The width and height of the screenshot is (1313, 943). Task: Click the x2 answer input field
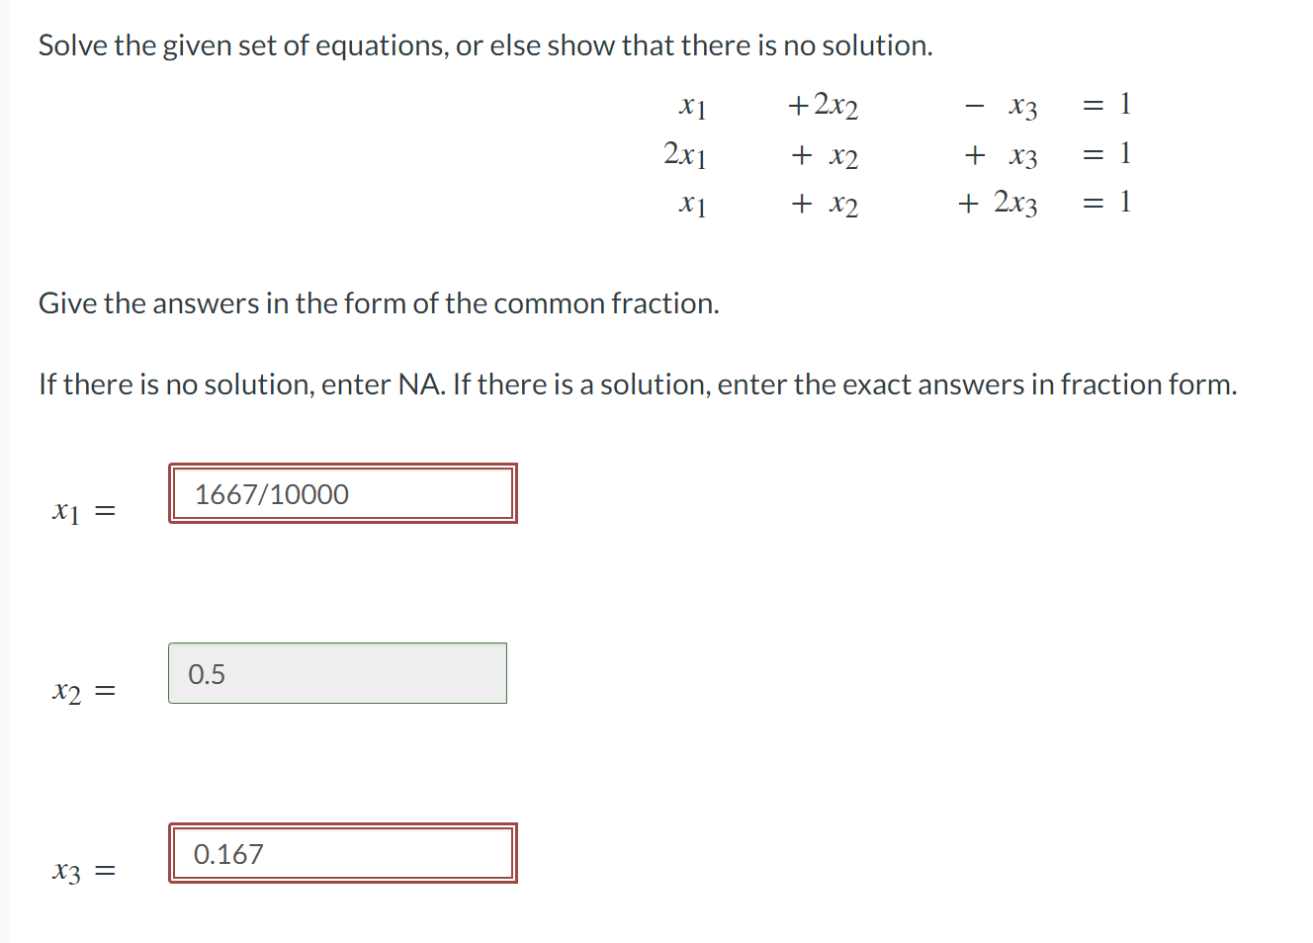337,673
